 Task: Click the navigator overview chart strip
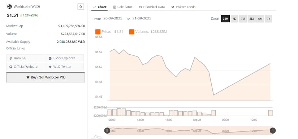190,130
